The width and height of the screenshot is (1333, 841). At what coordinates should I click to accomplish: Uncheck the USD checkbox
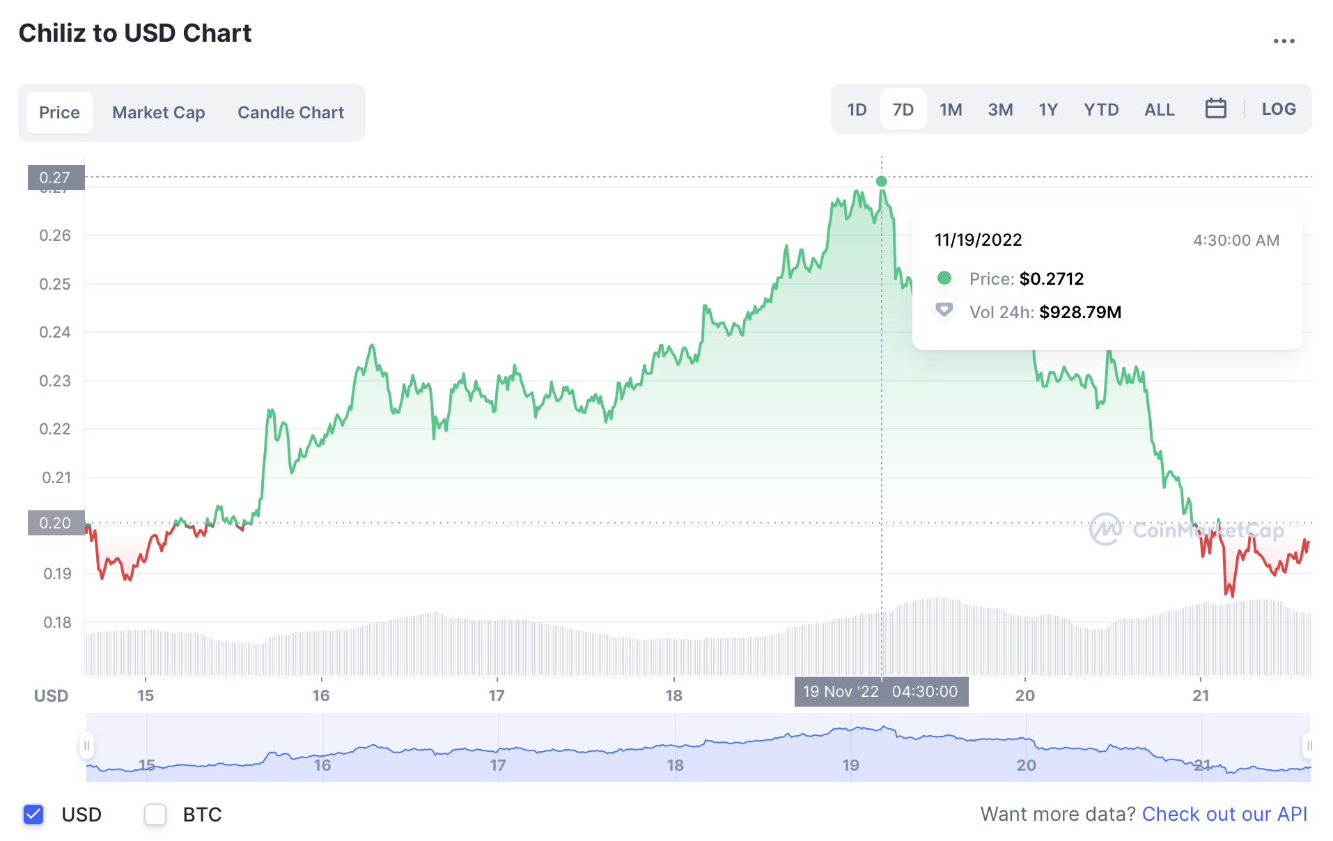click(33, 814)
